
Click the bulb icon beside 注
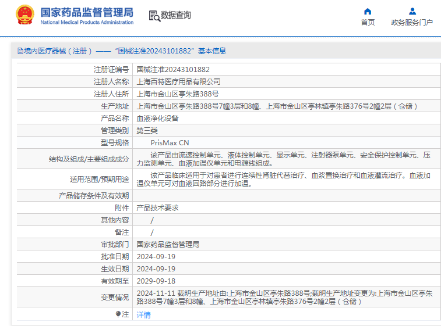pyautogui.click(x=118, y=314)
